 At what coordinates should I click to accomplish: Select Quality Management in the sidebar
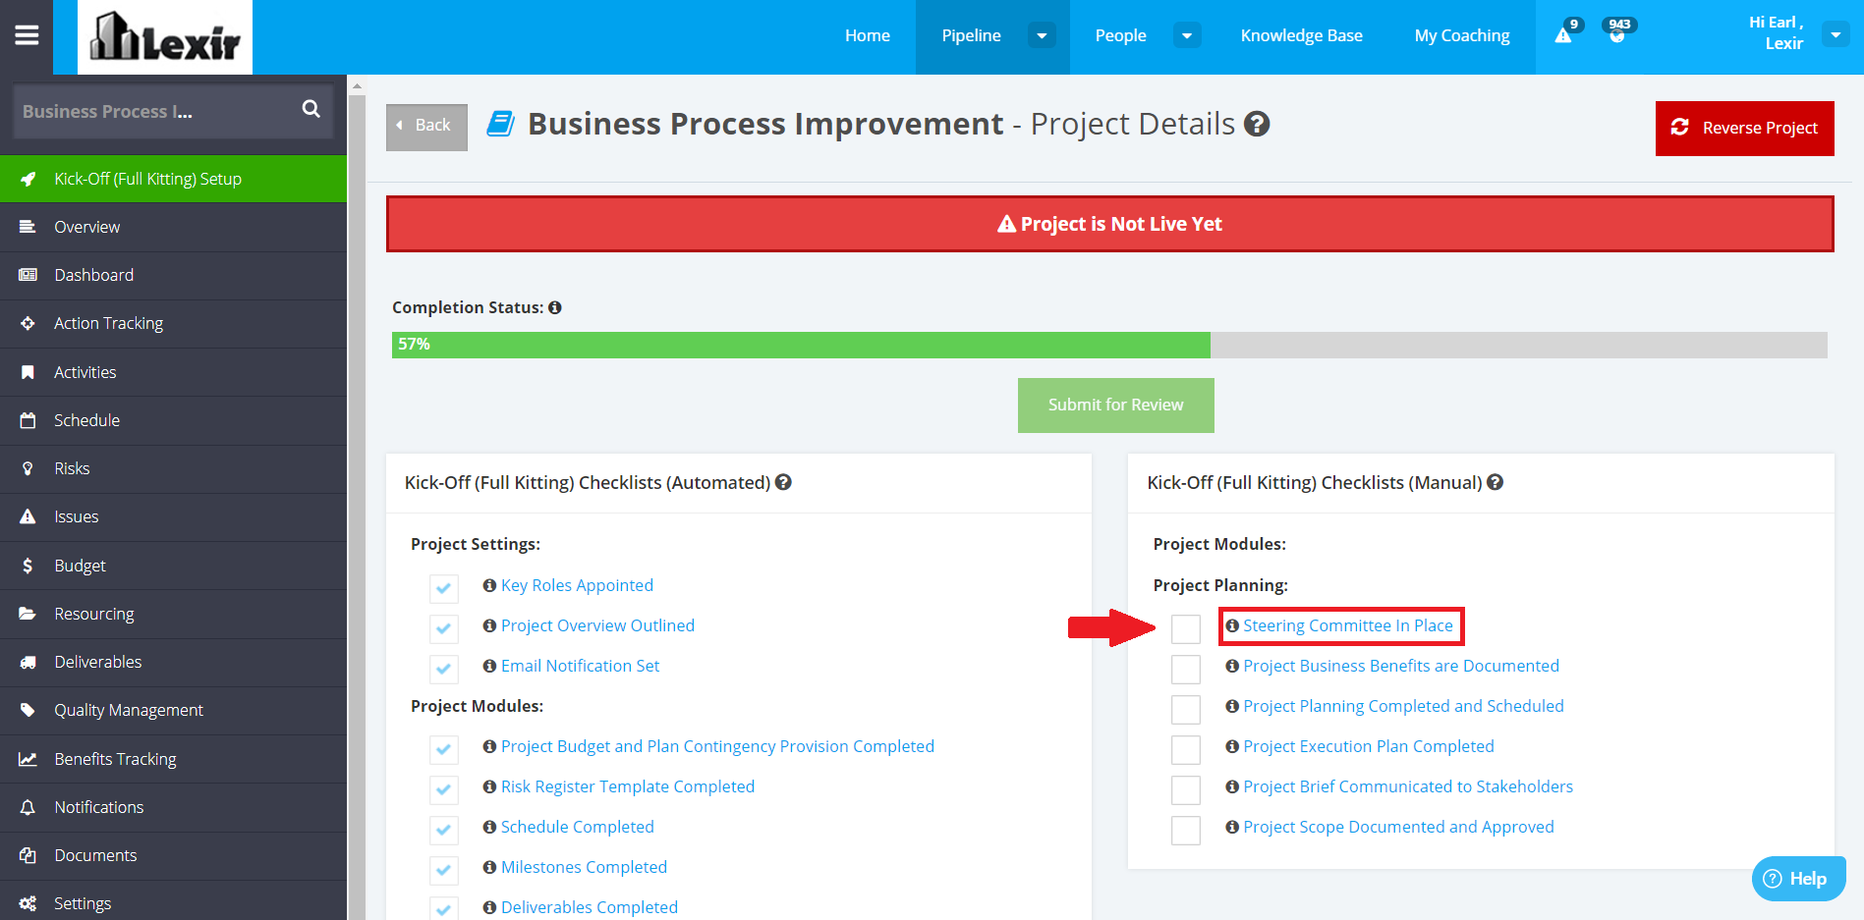pos(173,710)
